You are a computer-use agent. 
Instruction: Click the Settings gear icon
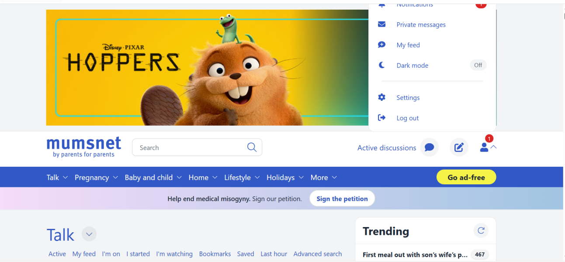pyautogui.click(x=381, y=97)
